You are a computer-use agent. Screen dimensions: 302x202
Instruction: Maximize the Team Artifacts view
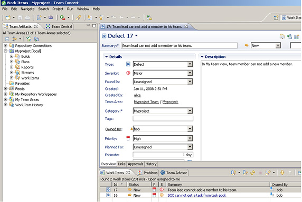94,26
